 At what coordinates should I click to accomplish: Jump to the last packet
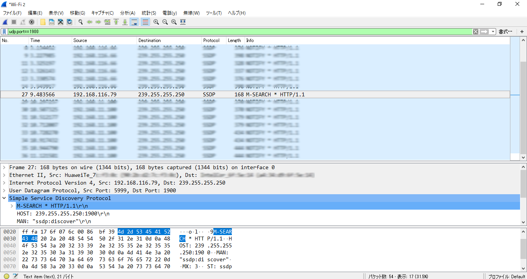click(x=125, y=22)
